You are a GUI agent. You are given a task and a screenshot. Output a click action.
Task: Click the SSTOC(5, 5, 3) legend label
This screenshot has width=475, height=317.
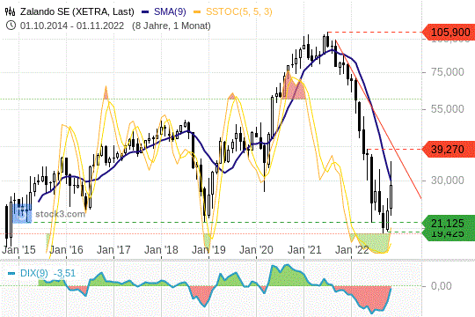(239, 11)
